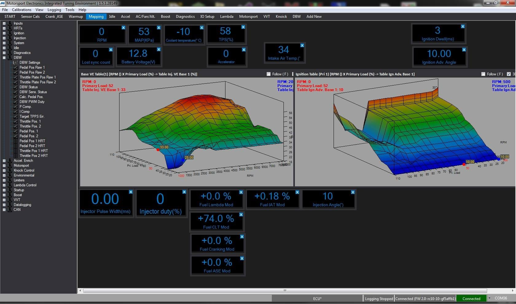The width and height of the screenshot is (516, 304).
Task: Click the horizontal scrollbar thumb at bottom
Action: coord(285,291)
